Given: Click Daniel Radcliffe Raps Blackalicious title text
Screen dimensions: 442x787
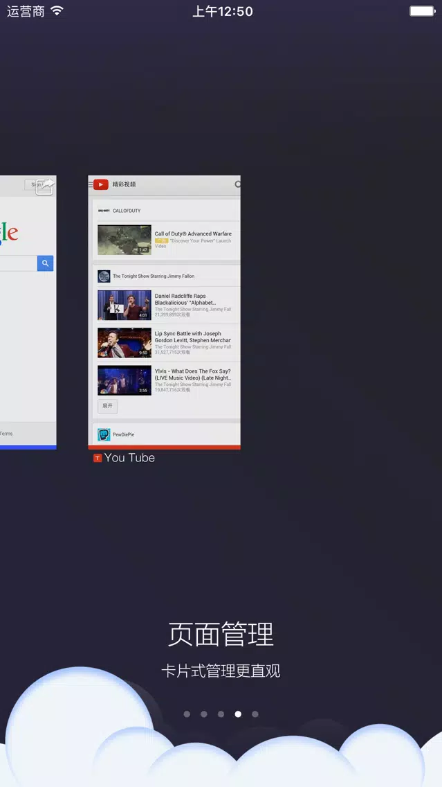Looking at the screenshot, I should [x=185, y=300].
